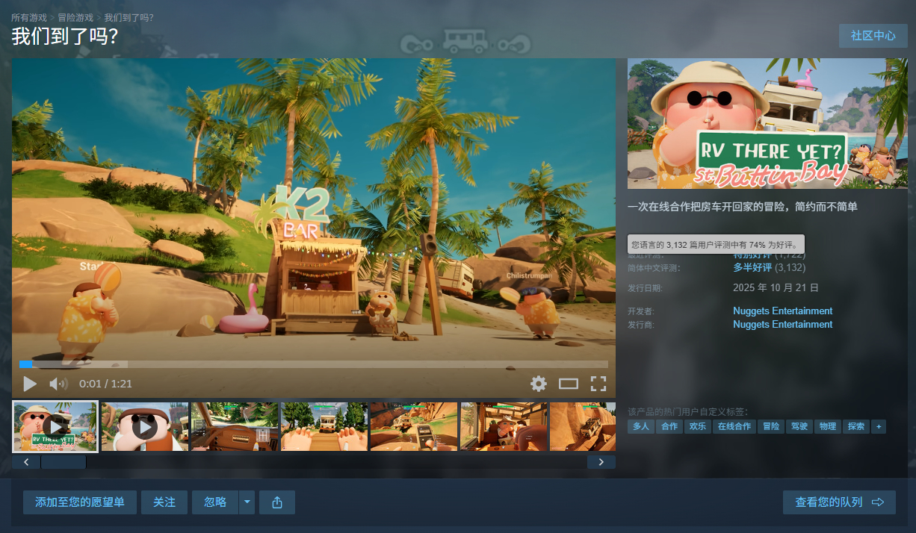Viewport: 916px width, 533px height.
Task: Click right arrow of thumbnail strip
Action: [601, 462]
